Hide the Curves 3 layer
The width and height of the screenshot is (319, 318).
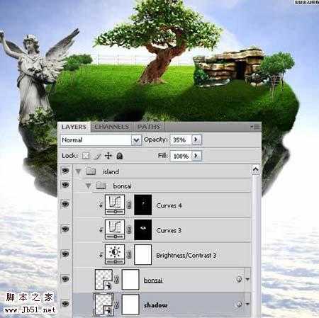tap(65, 229)
